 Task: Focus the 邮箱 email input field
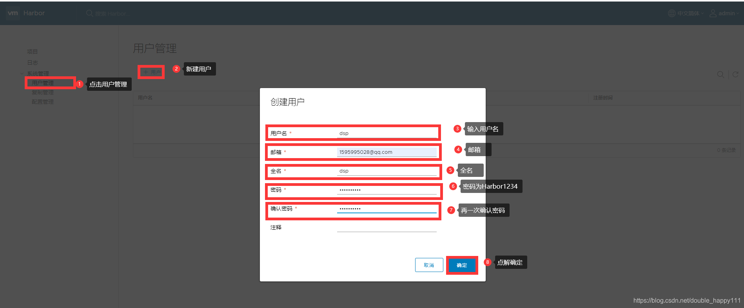tap(387, 152)
